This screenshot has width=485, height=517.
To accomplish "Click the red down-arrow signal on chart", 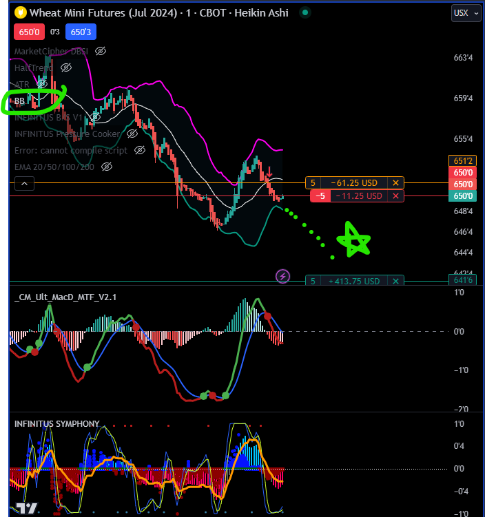I will point(269,172).
